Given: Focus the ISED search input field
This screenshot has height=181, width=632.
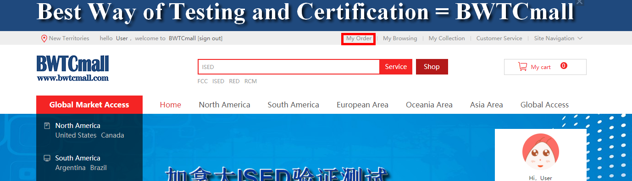Looking at the screenshot, I should 288,67.
